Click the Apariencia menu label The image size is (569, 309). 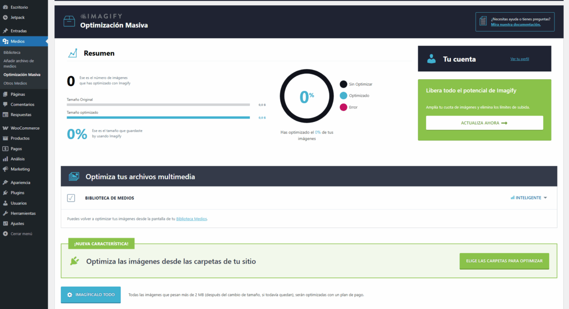click(20, 183)
